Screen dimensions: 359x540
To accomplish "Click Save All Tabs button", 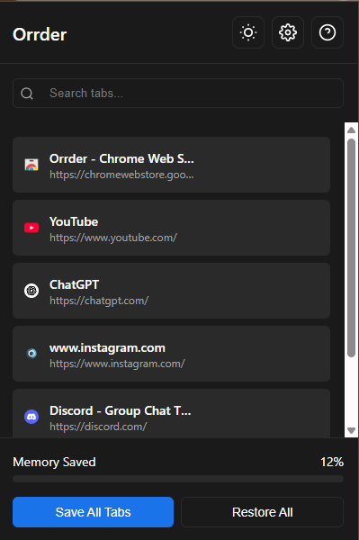I will (x=93, y=512).
